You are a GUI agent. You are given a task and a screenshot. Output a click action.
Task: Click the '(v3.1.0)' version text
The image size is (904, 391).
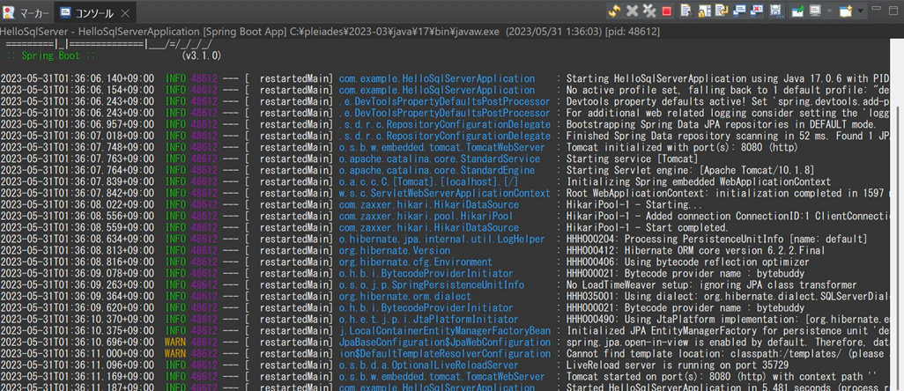[201, 55]
